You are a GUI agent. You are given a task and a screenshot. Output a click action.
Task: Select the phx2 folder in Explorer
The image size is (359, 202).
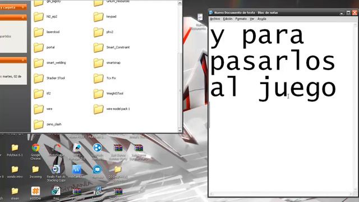click(103, 32)
